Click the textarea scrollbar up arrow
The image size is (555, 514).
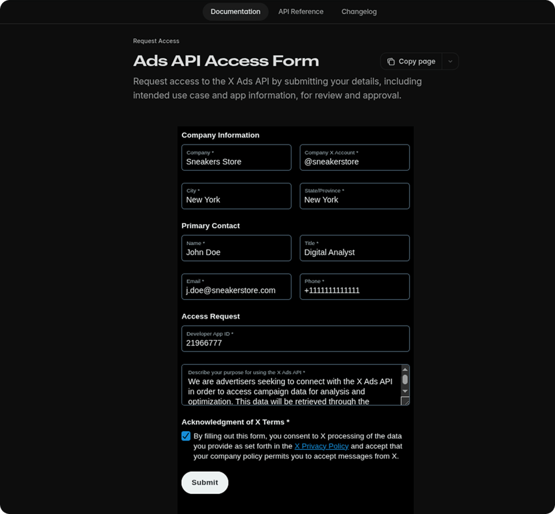(x=405, y=369)
